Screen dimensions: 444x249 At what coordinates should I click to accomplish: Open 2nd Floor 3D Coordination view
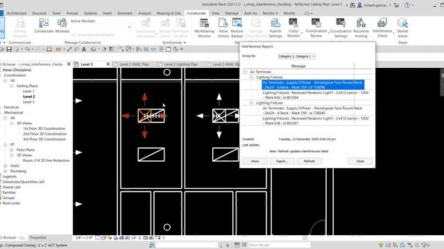44,133
